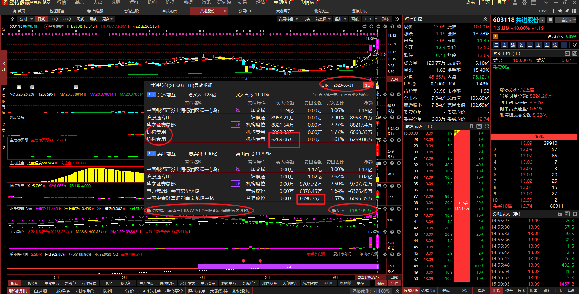Switch to the 公司F10 tab
The width and height of the screenshot is (579, 294).
245,11
